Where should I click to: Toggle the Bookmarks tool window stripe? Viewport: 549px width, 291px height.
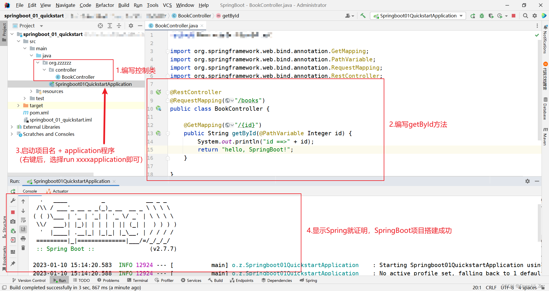4,258
